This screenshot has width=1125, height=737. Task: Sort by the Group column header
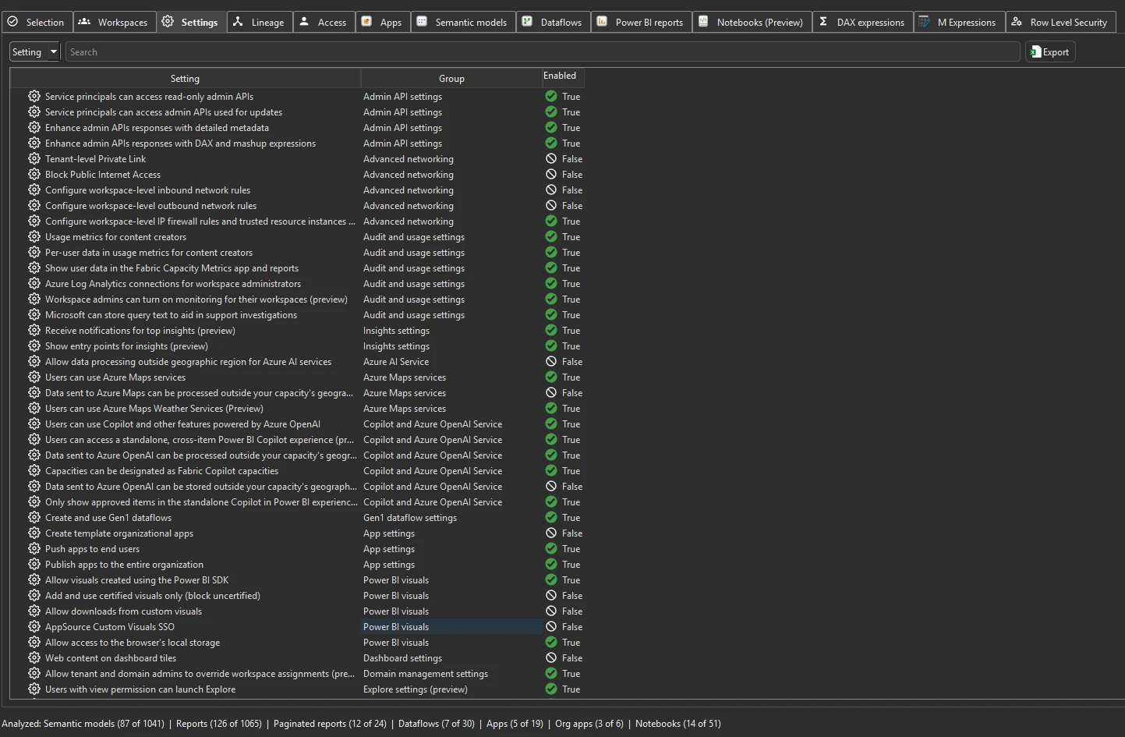tap(451, 78)
